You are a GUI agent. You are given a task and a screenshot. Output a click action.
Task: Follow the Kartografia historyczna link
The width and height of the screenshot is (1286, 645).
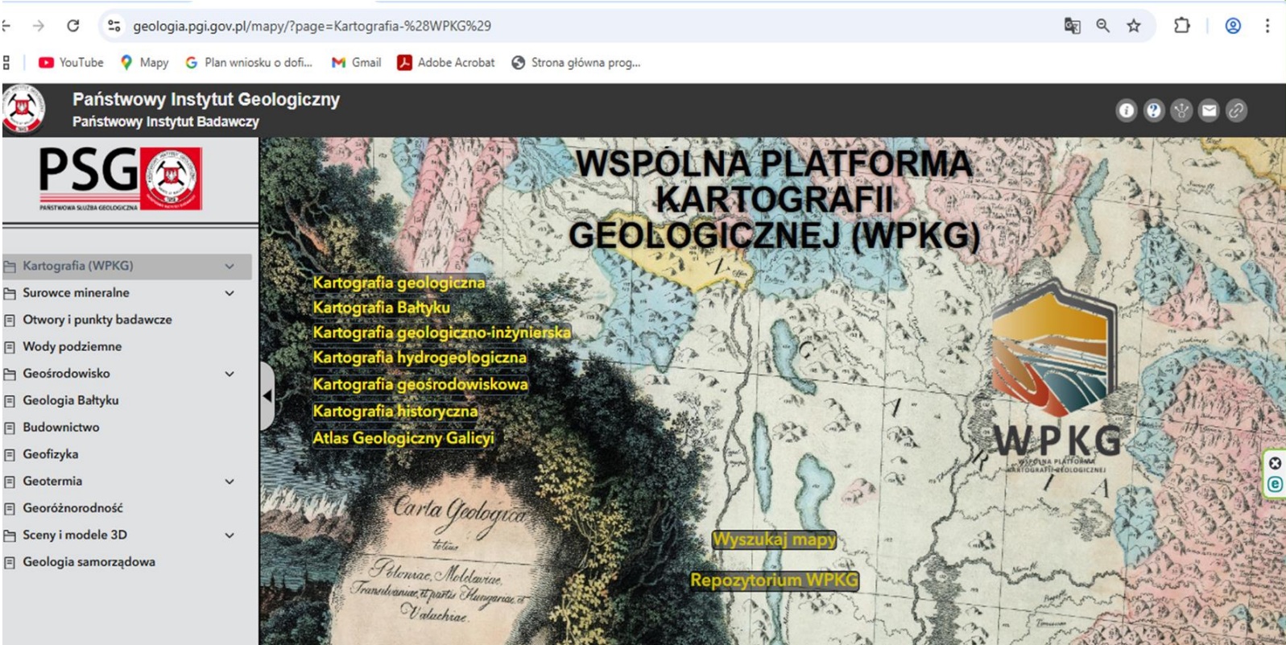(395, 411)
